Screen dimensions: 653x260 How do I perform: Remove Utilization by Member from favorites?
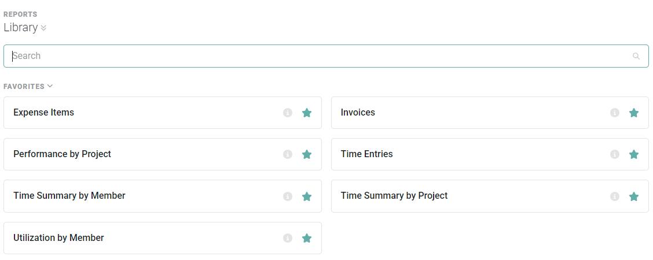tap(307, 238)
